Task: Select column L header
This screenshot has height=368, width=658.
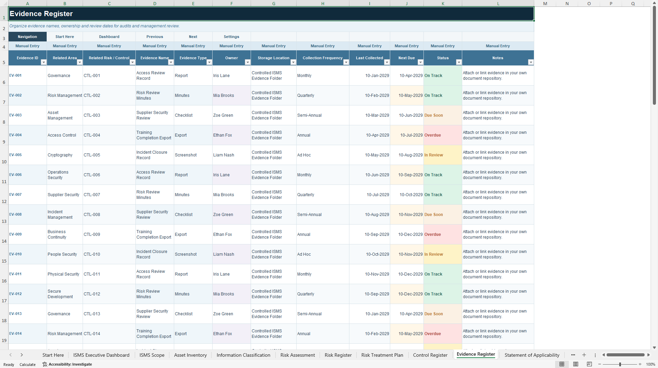Action: tap(498, 3)
